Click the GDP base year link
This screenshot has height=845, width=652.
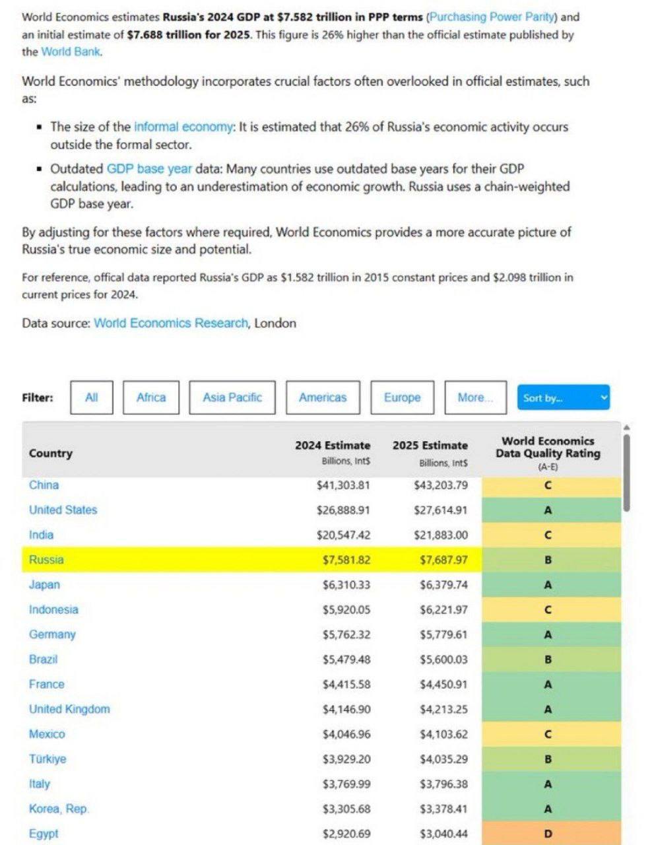[x=149, y=168]
